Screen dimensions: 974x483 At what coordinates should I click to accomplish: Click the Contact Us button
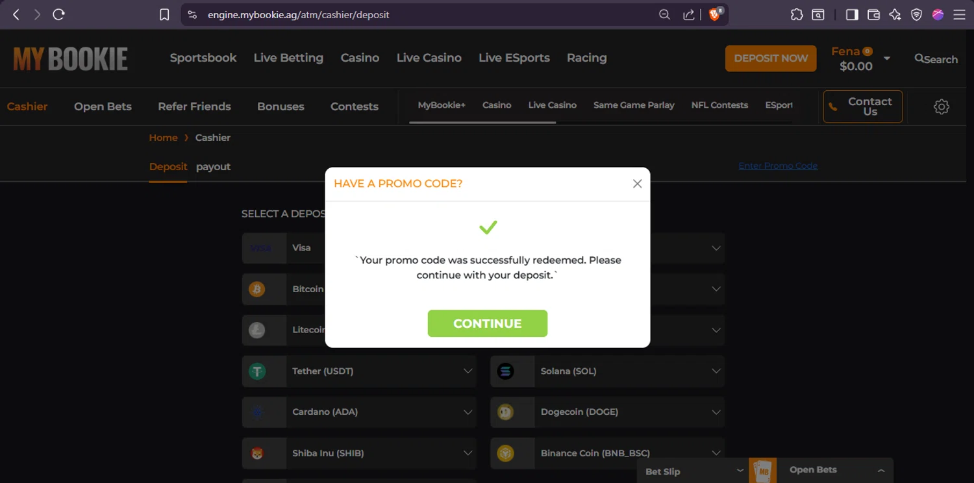coord(863,106)
